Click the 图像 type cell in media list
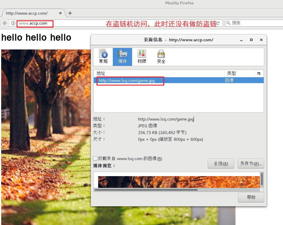Image resolution: width=283 pixels, height=225 pixels. 229,80
